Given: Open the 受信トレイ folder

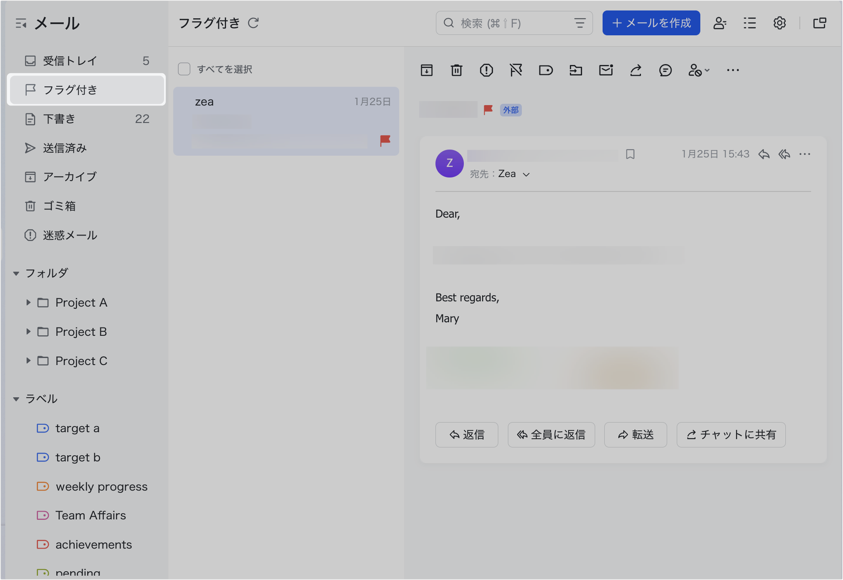Looking at the screenshot, I should [70, 61].
